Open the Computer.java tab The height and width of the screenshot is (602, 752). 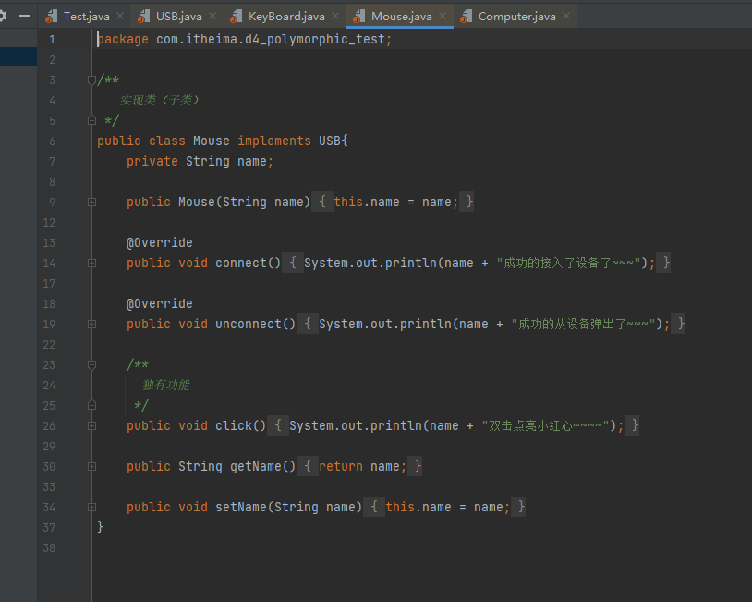tap(515, 17)
